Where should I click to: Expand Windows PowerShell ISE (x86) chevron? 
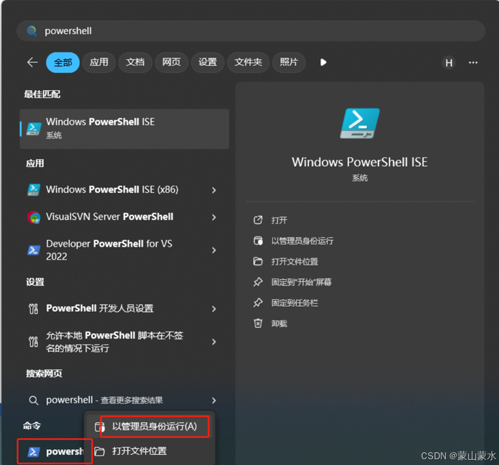coord(214,190)
